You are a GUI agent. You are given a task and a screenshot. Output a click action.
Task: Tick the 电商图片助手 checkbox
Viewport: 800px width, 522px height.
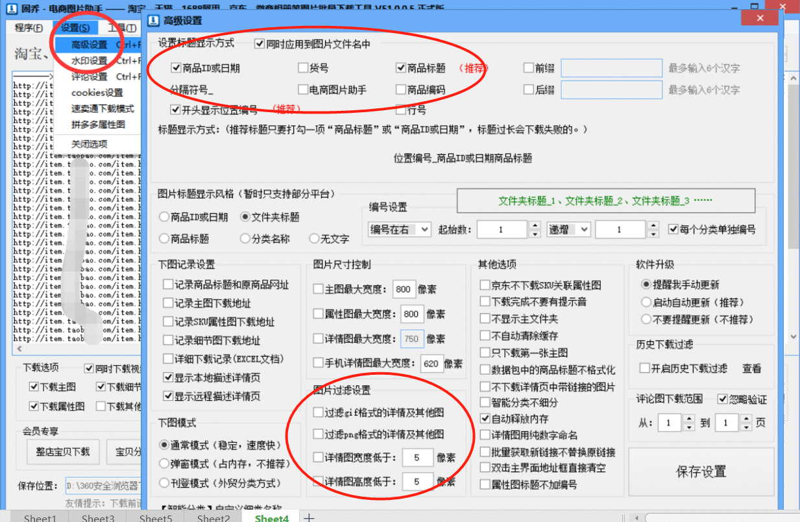[332, 89]
